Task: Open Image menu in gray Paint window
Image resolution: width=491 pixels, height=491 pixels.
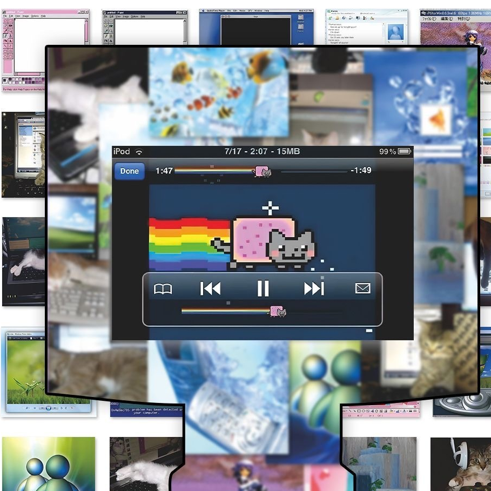Action: [x=125, y=17]
